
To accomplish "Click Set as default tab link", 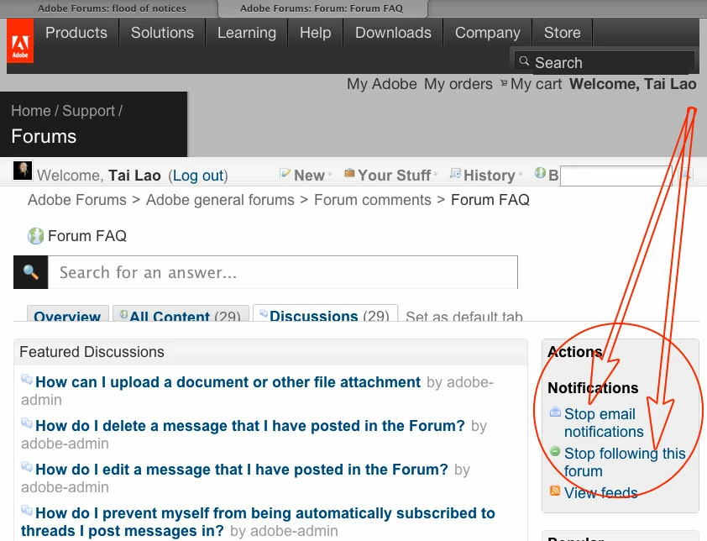I will click(464, 317).
